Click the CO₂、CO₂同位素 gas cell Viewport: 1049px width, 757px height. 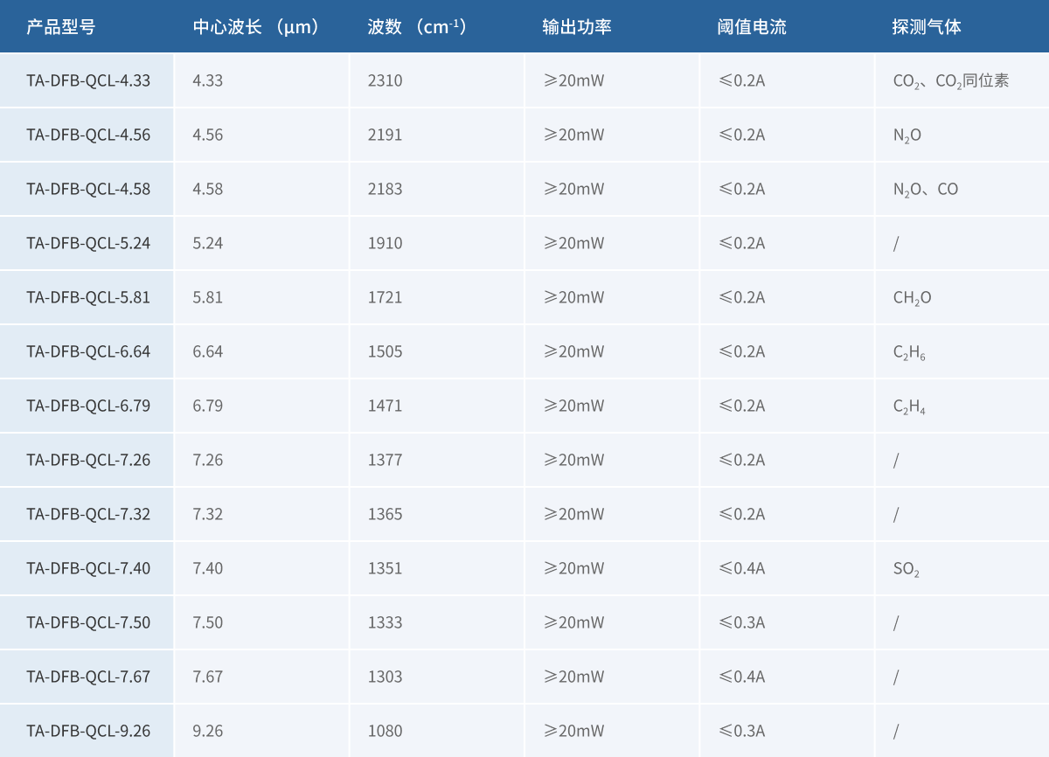click(950, 81)
